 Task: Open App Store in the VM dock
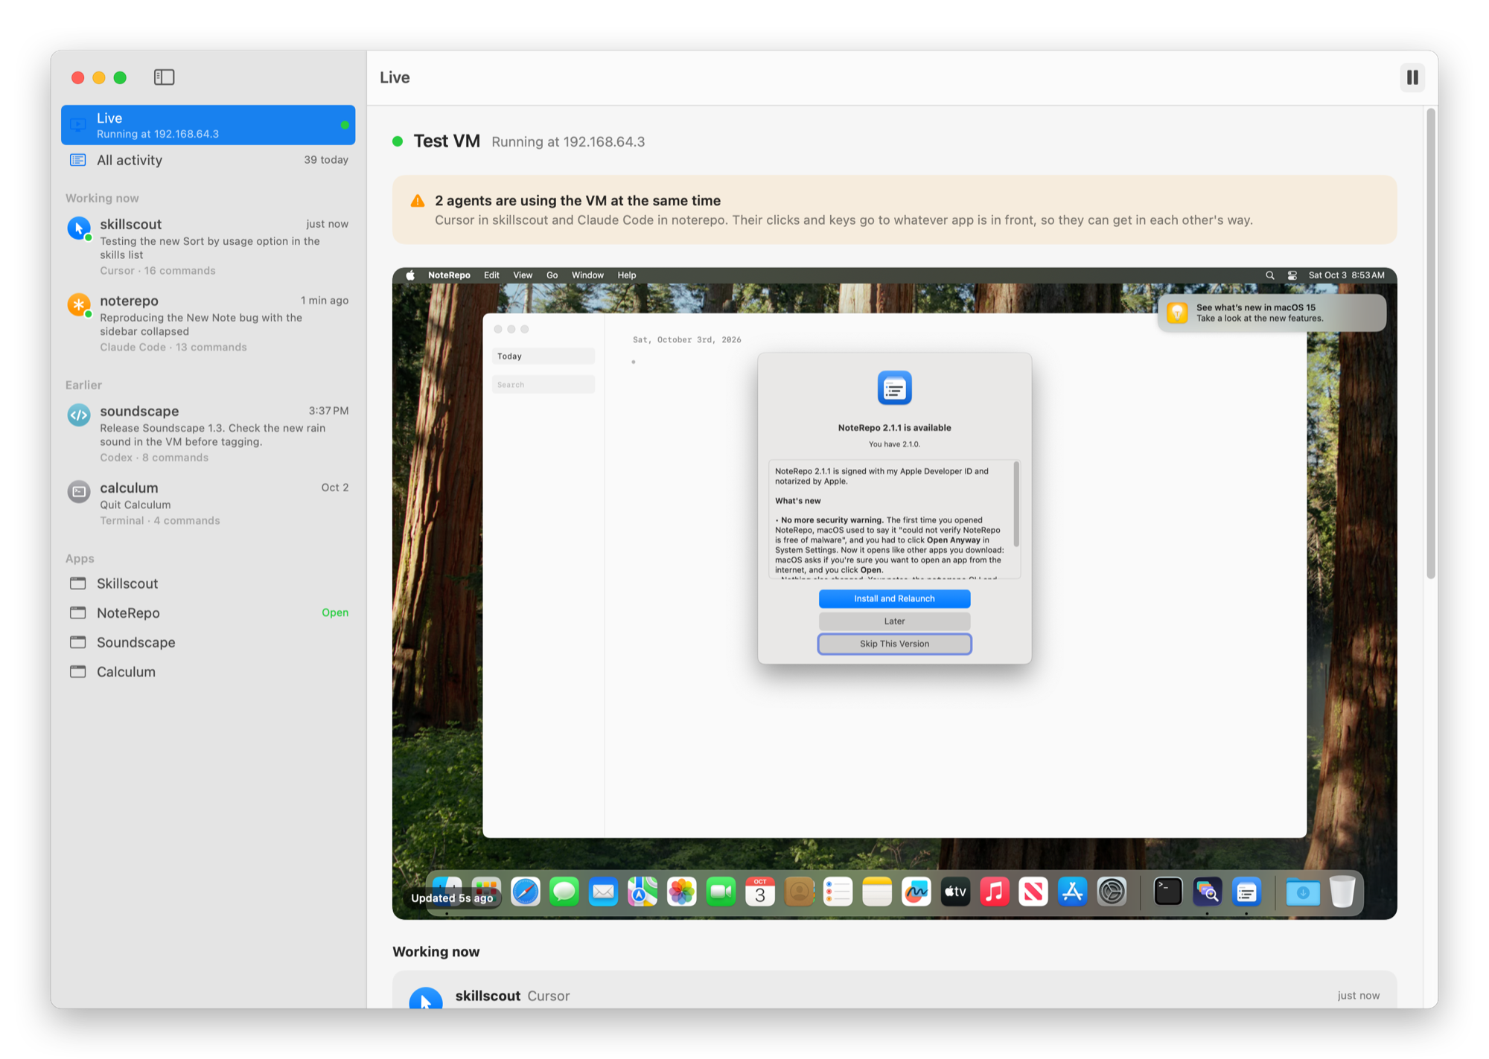1072,892
